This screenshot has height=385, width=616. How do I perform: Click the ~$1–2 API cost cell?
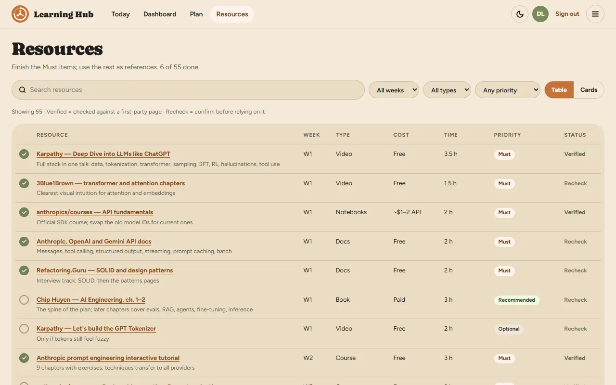(x=407, y=212)
